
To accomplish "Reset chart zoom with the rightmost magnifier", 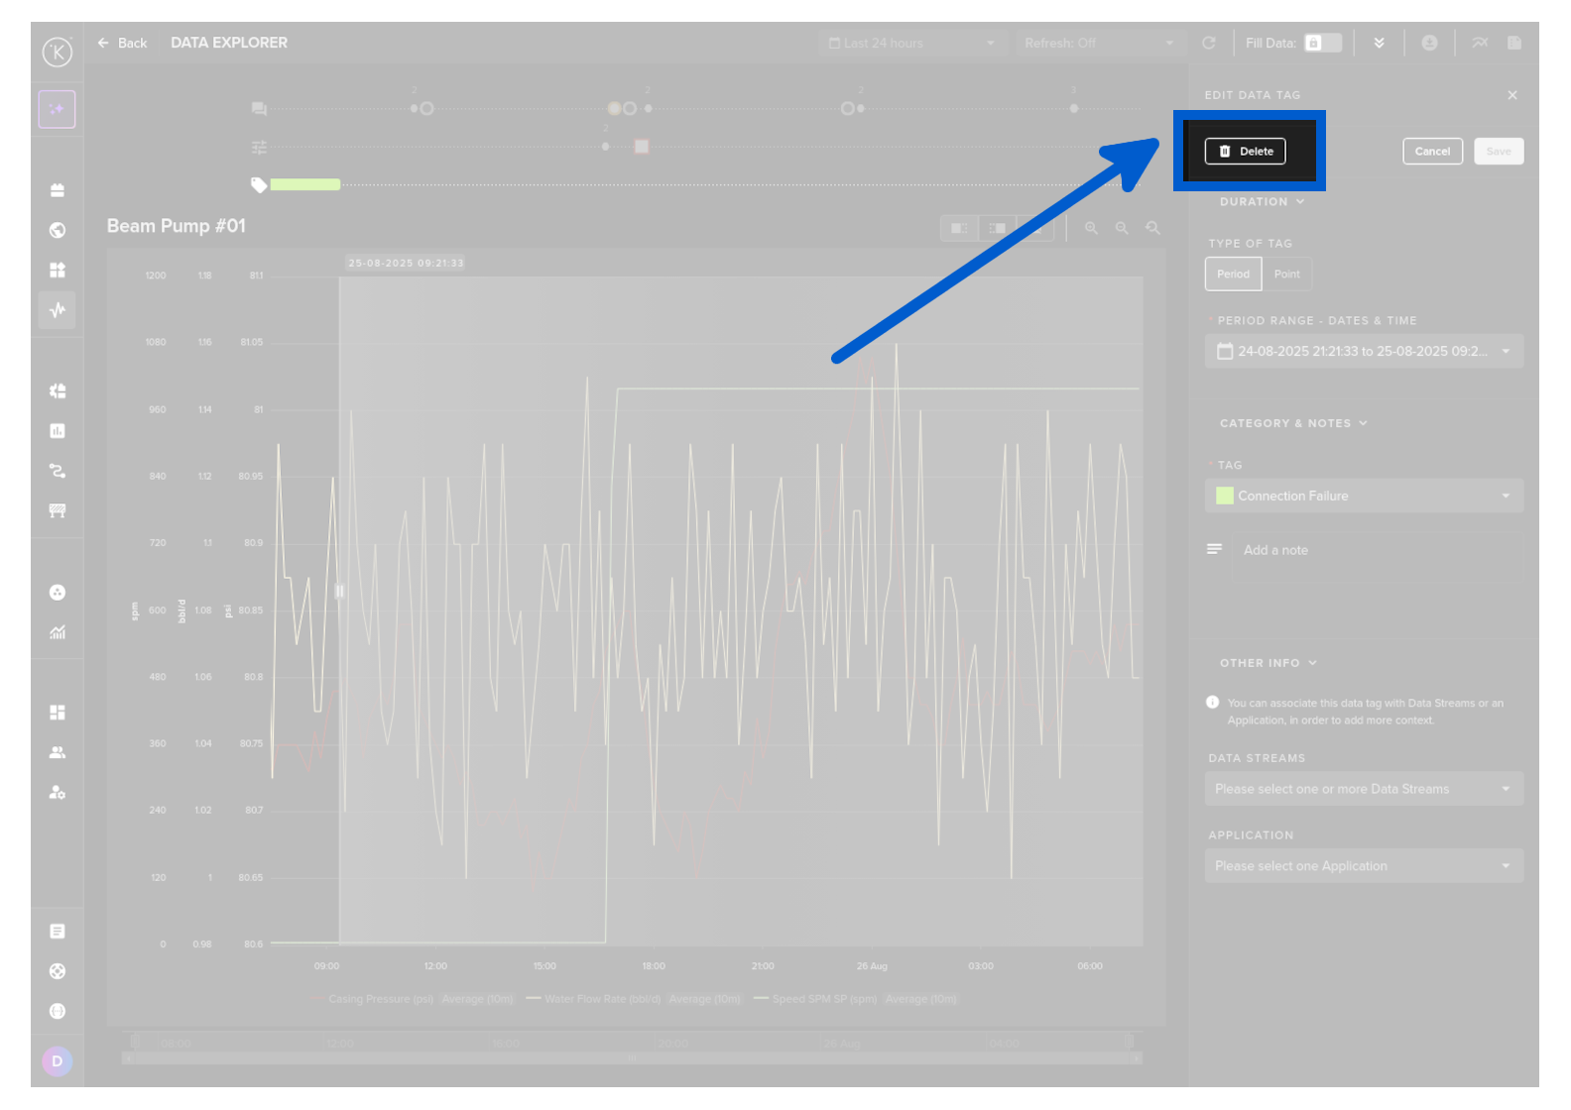I will 1152,228.
